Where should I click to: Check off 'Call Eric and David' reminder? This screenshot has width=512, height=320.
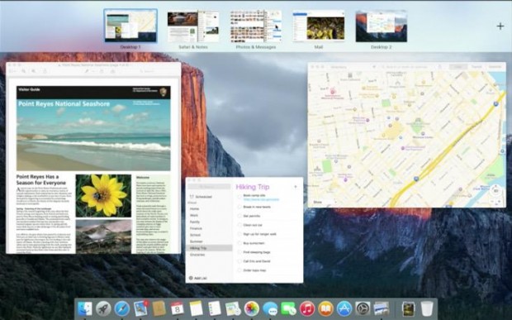tap(239, 261)
